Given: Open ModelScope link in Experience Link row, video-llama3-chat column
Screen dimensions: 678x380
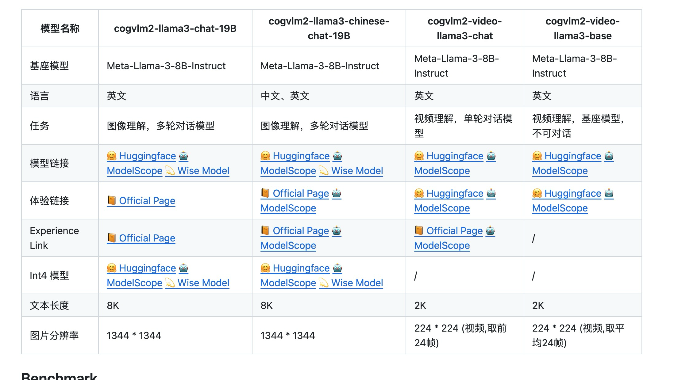Looking at the screenshot, I should pos(442,245).
